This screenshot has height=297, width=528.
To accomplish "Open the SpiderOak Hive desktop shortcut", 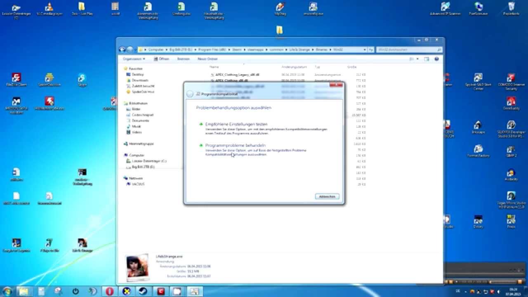I will click(49, 80).
